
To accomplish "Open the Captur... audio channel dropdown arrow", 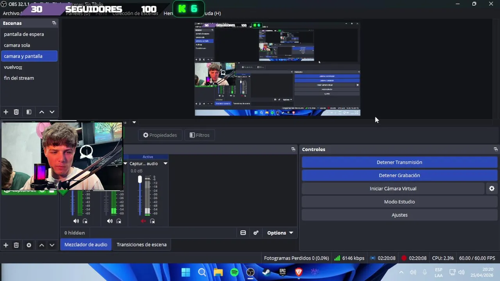I will (x=165, y=164).
